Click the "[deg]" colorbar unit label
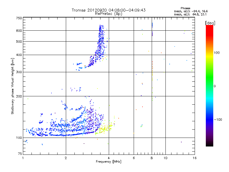The width and height of the screenshot is (229, 172). tap(210, 23)
